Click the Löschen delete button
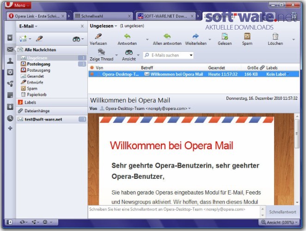 [x=275, y=39]
